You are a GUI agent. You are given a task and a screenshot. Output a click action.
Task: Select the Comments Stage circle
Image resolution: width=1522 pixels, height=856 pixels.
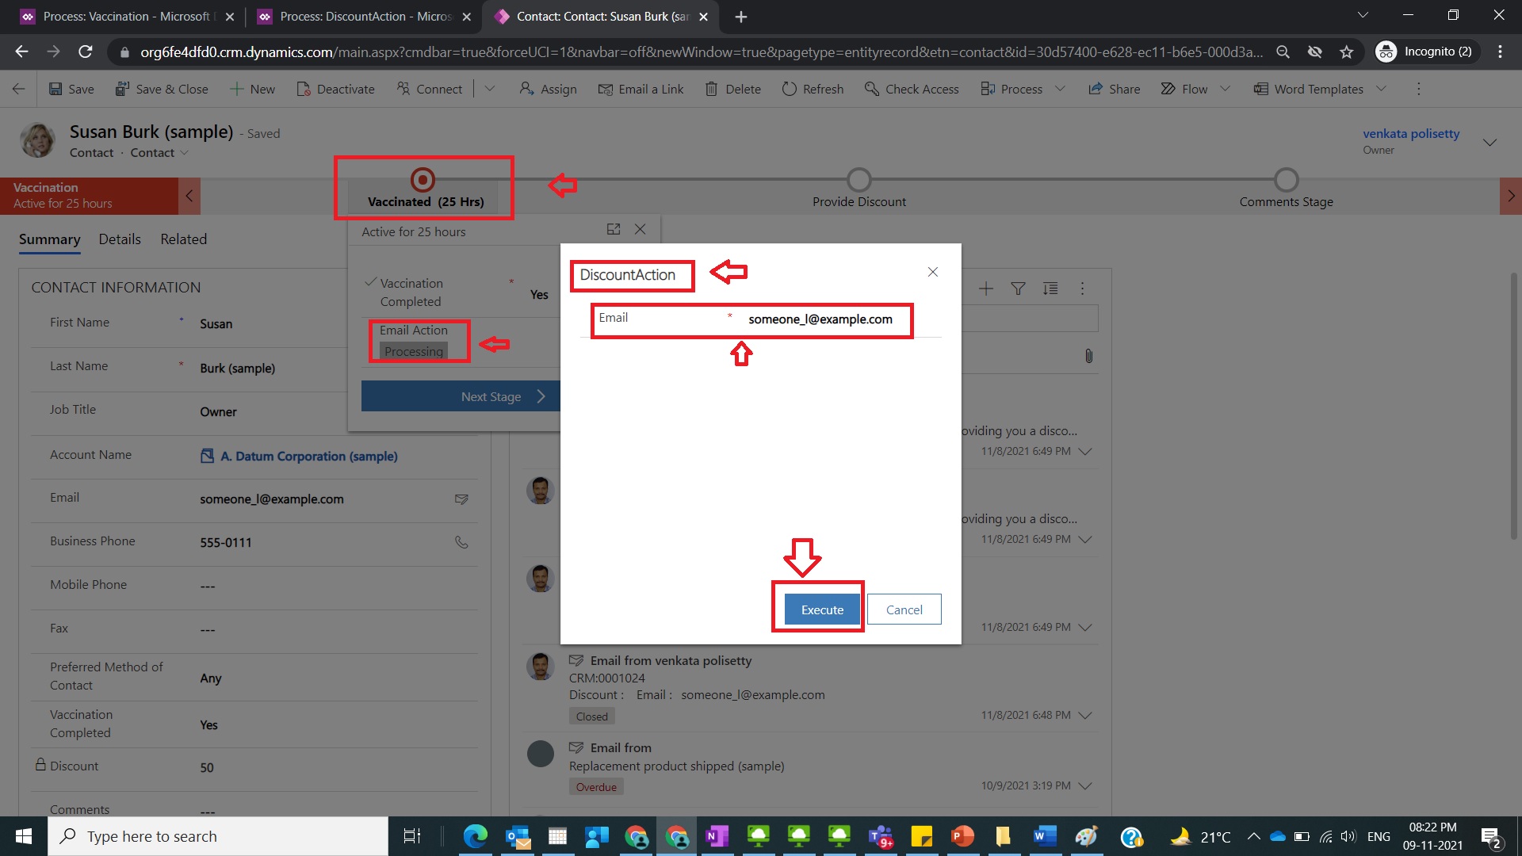(1286, 179)
